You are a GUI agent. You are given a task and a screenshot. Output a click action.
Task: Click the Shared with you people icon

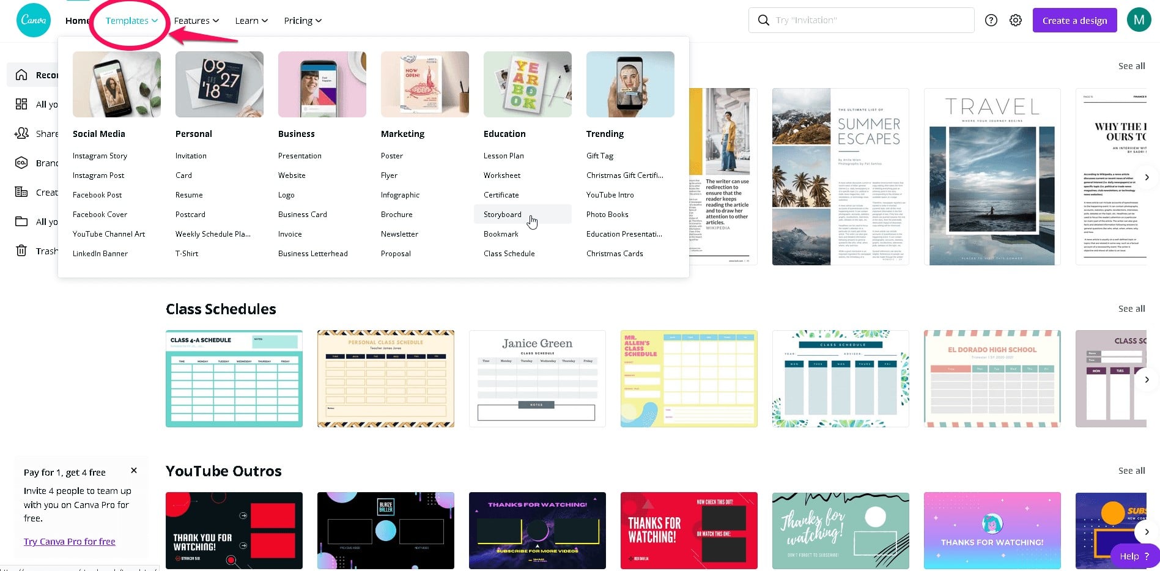coord(21,133)
